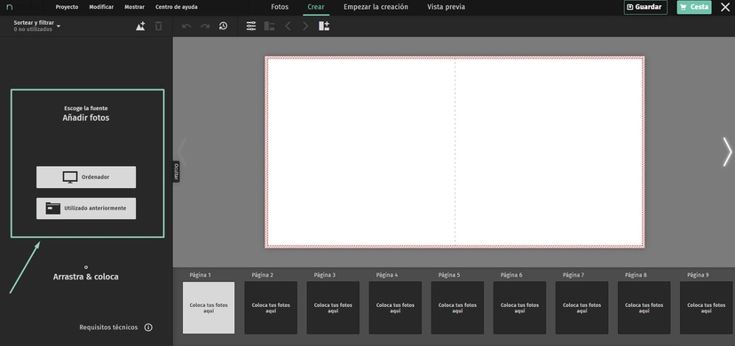735x346 pixels.
Task: Select Página 1 thumbnail
Action: click(209, 308)
